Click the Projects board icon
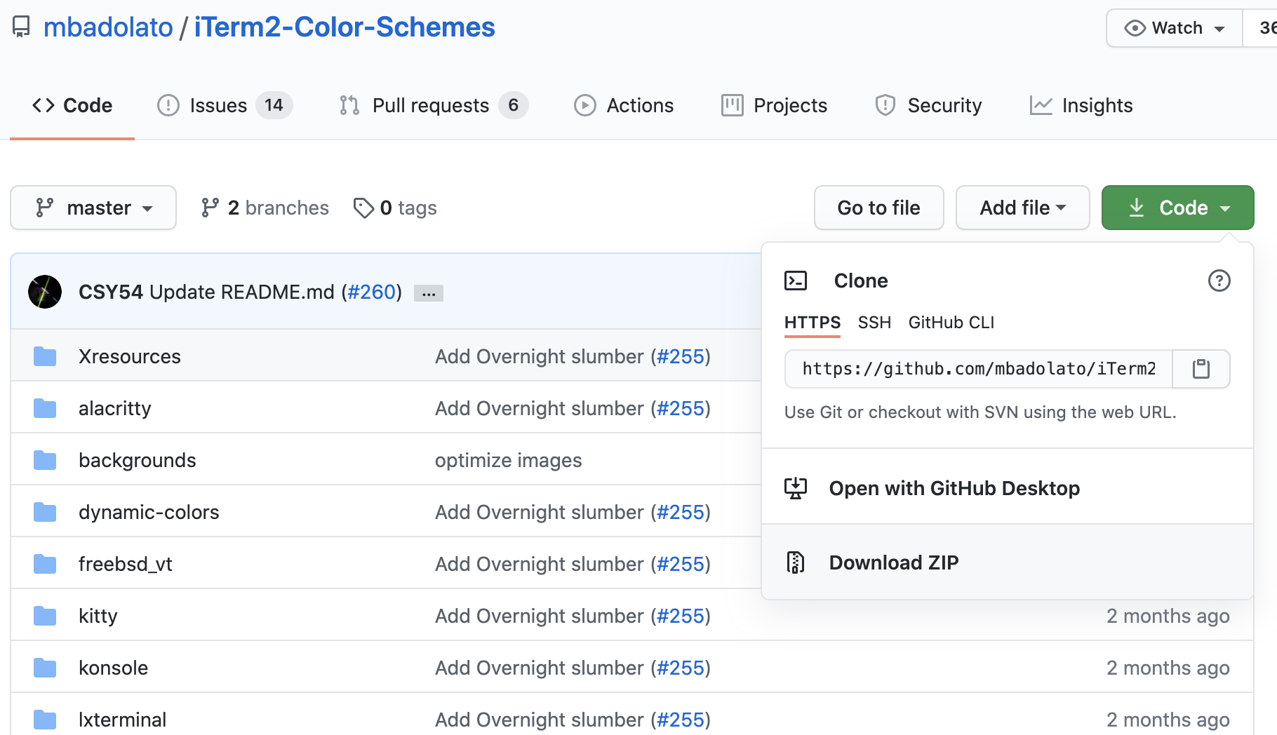 point(733,105)
